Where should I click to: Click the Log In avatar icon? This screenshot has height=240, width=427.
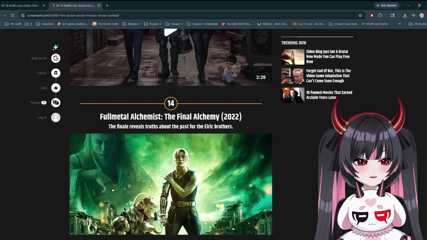(x=56, y=117)
